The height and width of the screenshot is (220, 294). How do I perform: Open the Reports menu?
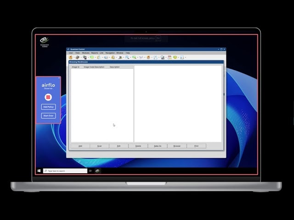click(x=94, y=53)
